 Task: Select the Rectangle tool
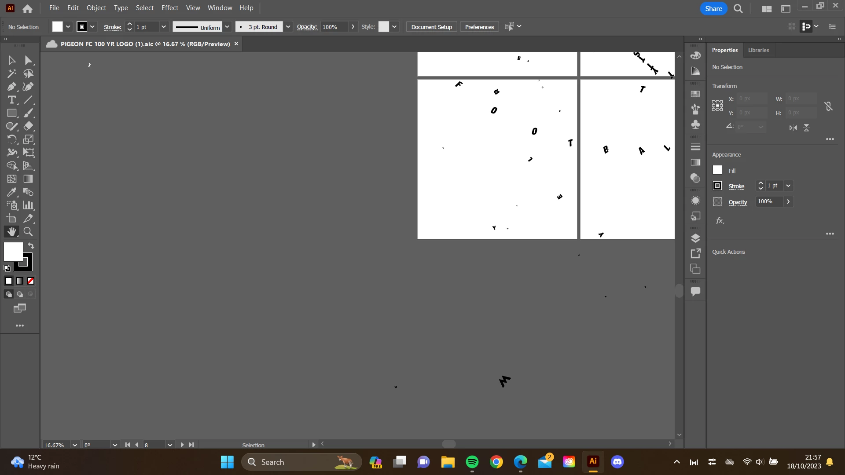coord(12,113)
